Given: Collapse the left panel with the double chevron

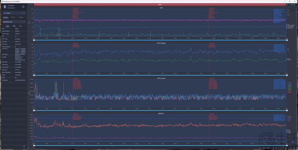Looking at the screenshot, I should click(x=24, y=146).
